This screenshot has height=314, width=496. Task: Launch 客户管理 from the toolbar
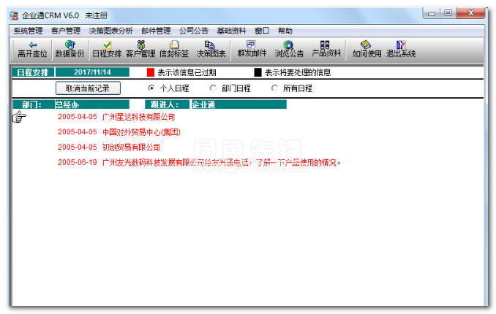point(140,49)
